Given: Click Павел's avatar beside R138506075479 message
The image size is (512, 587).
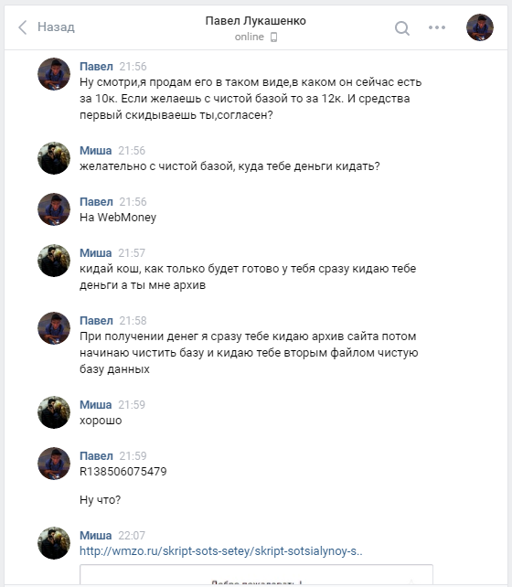Looking at the screenshot, I should pos(54,464).
